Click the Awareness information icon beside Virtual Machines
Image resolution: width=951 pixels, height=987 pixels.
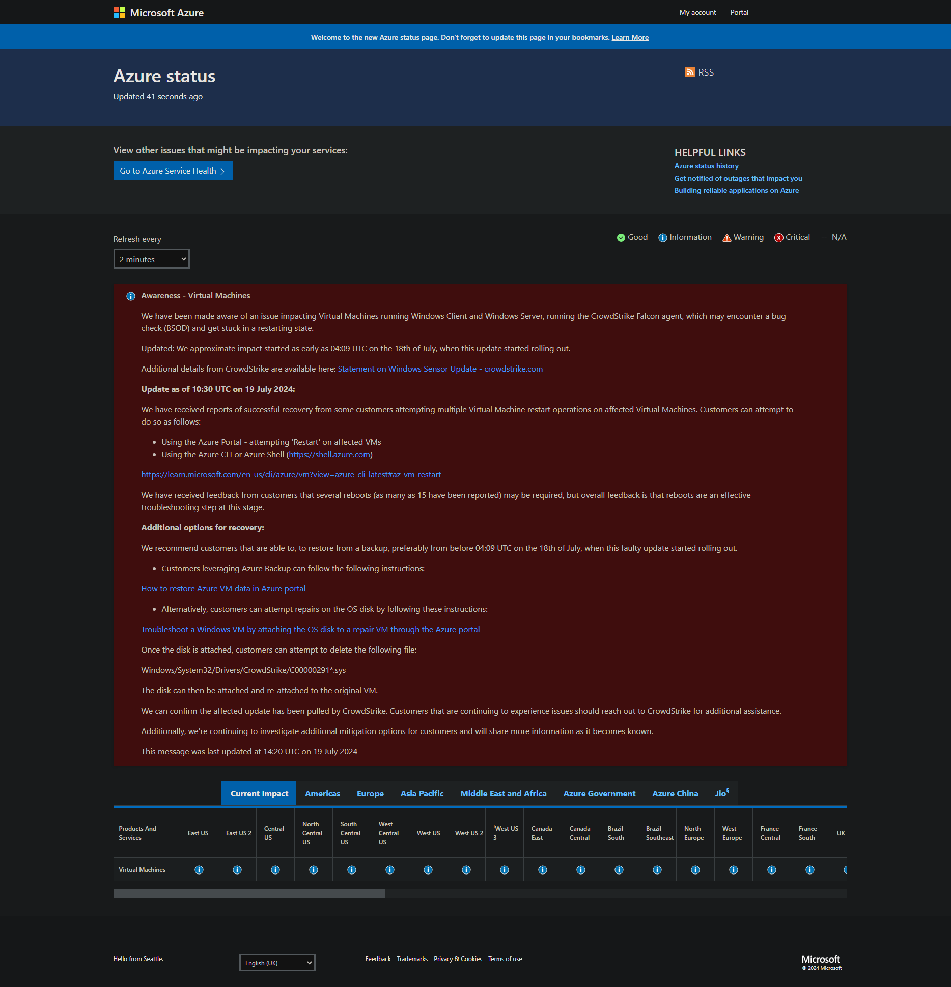click(131, 296)
